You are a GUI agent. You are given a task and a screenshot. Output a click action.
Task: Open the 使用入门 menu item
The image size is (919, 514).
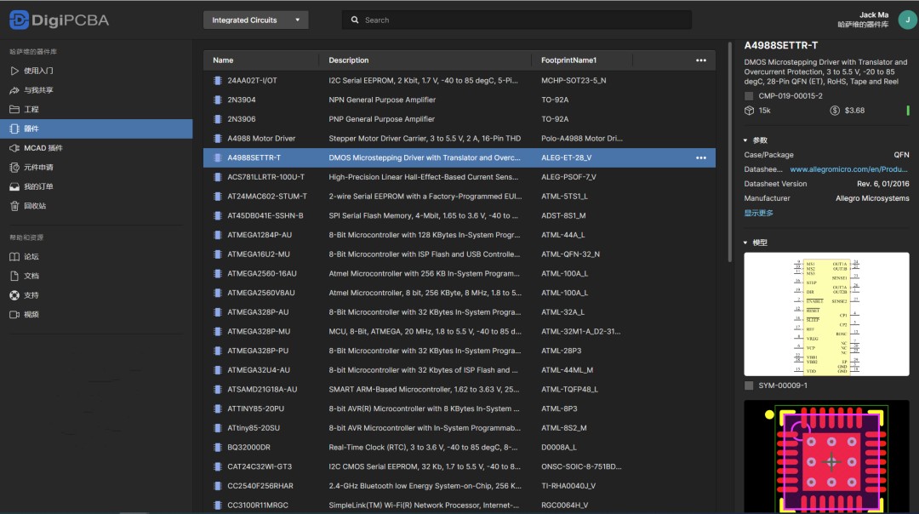(x=96, y=71)
